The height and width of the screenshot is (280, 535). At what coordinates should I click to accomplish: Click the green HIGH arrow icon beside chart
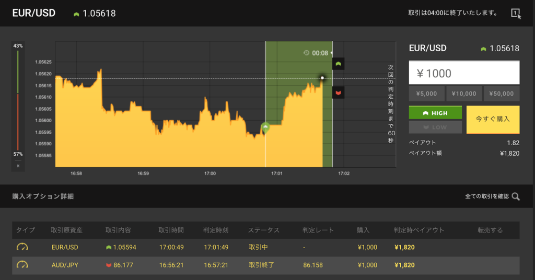point(338,64)
